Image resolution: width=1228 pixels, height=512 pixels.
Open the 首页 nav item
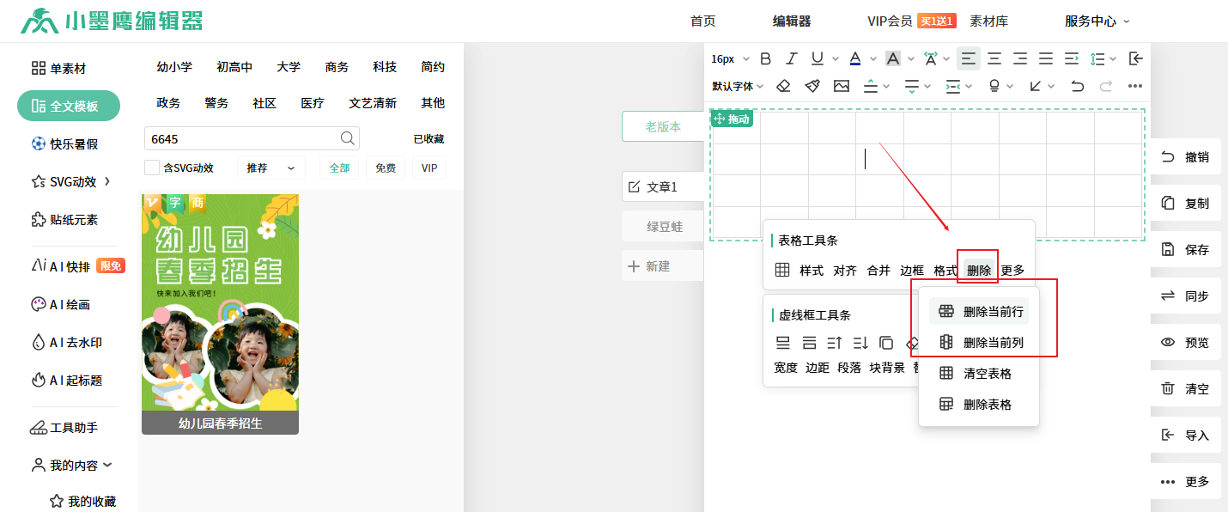702,21
